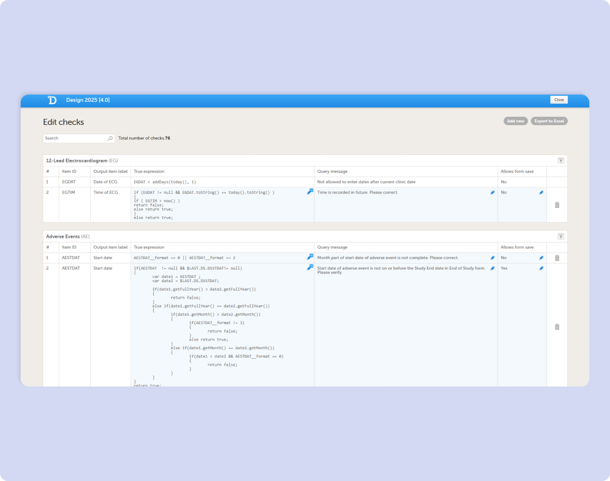
Task: Edit Allows form save for the EGTIM check
Action: (x=541, y=192)
